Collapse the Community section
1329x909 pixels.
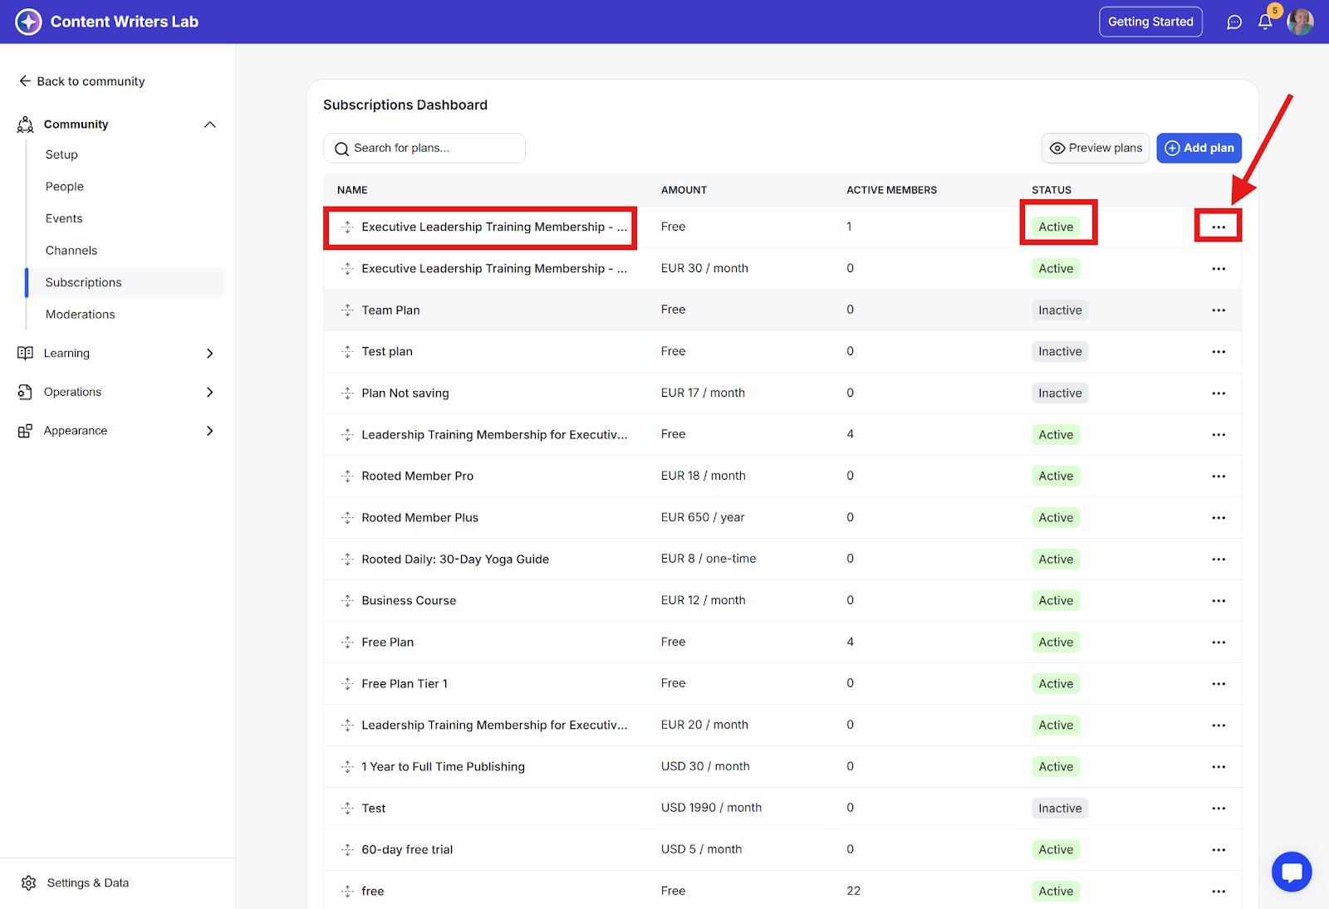coord(209,125)
